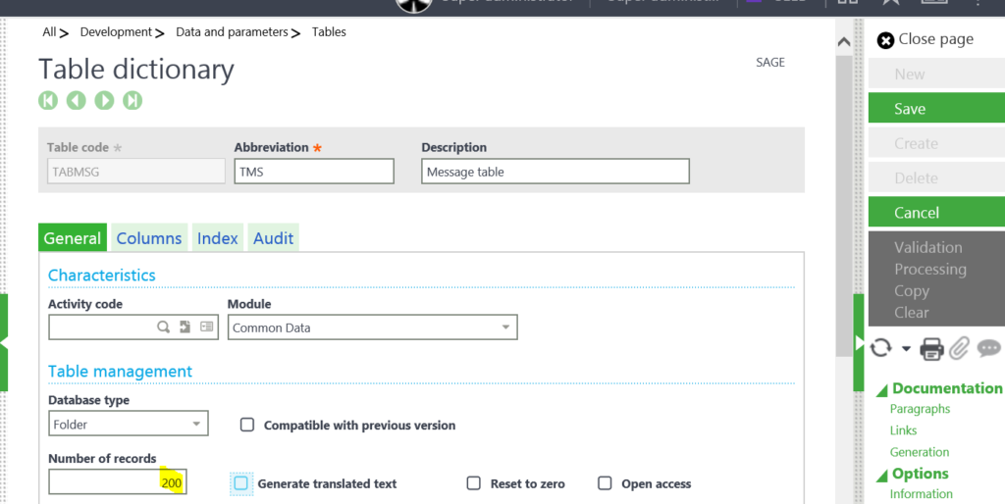Switch to the Columns tab
1005x504 pixels.
(x=149, y=238)
